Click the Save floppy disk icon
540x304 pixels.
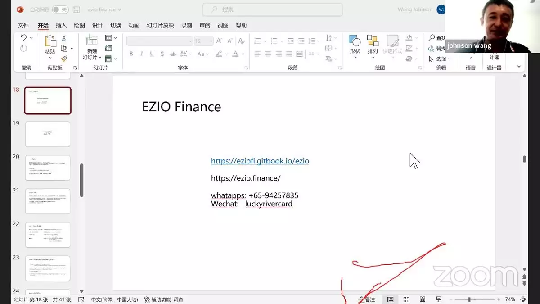point(76,9)
